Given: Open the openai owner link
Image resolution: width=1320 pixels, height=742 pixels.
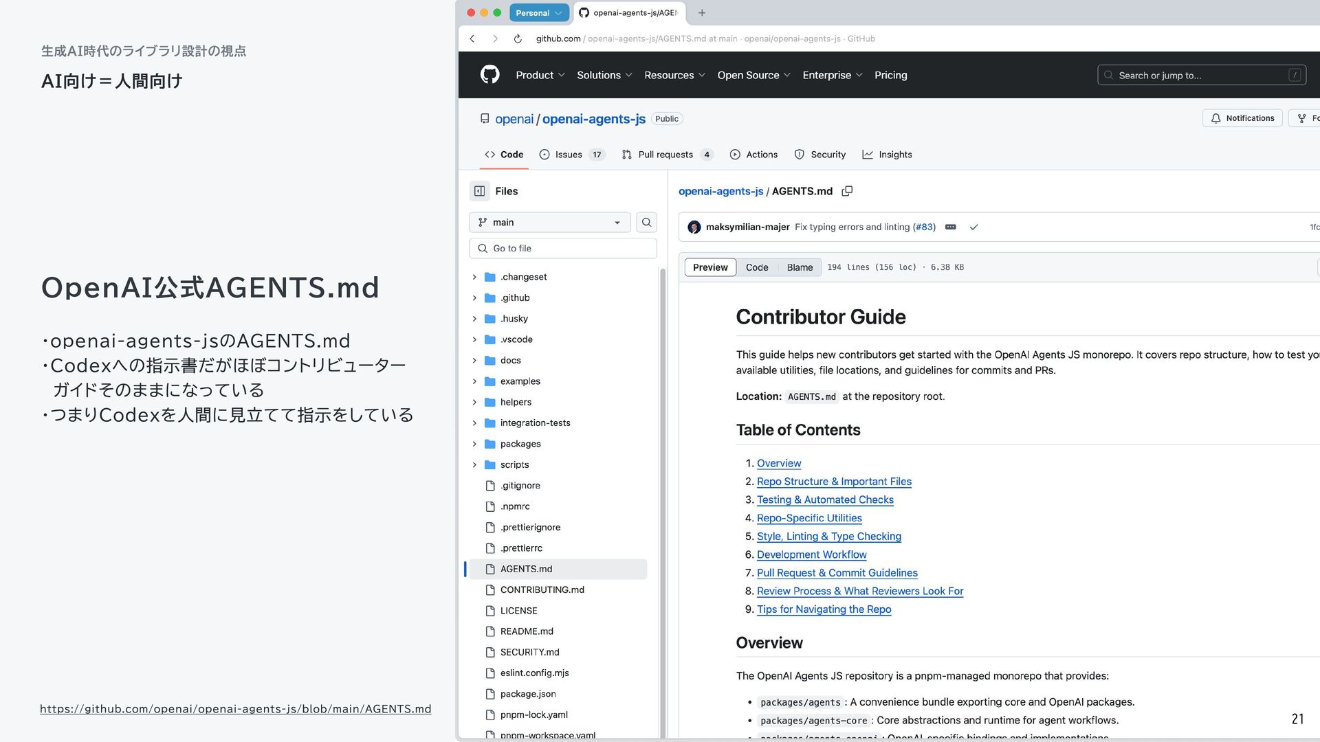Looking at the screenshot, I should pyautogui.click(x=514, y=119).
